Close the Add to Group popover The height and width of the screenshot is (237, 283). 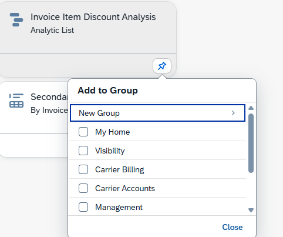[x=233, y=227]
